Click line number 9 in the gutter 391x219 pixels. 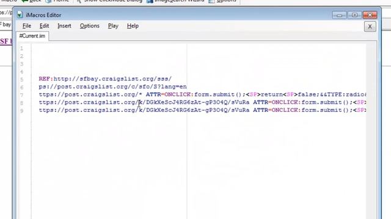(x=22, y=111)
